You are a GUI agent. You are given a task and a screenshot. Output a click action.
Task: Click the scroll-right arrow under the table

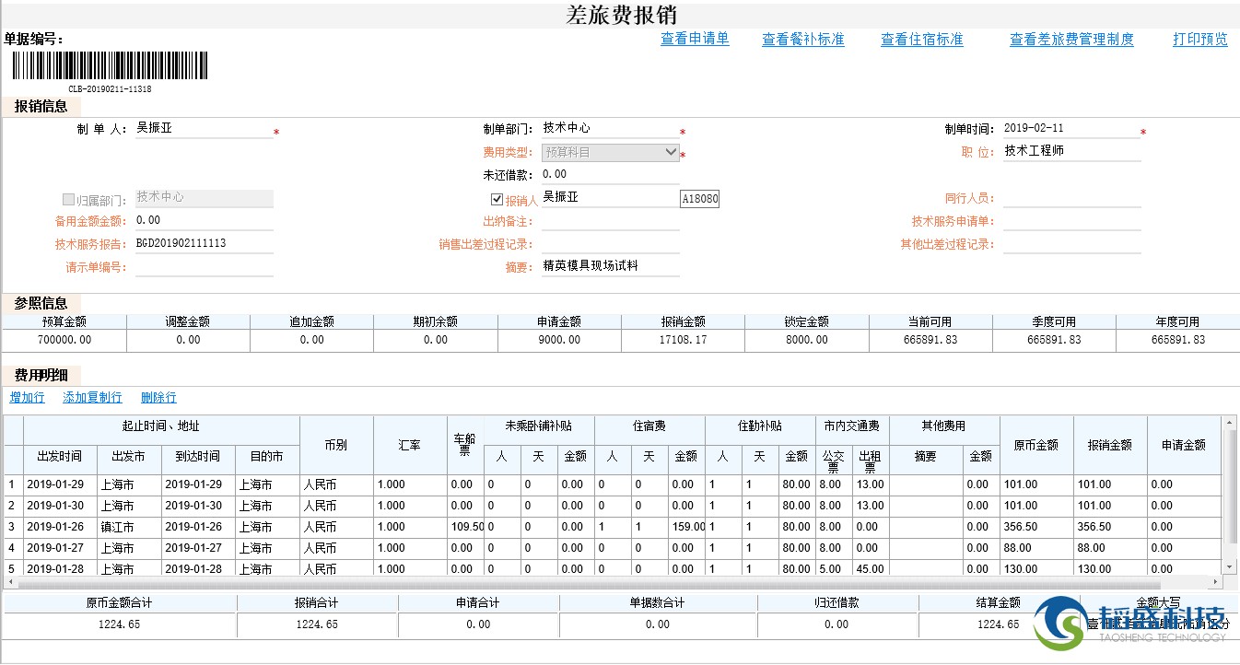1216,583
